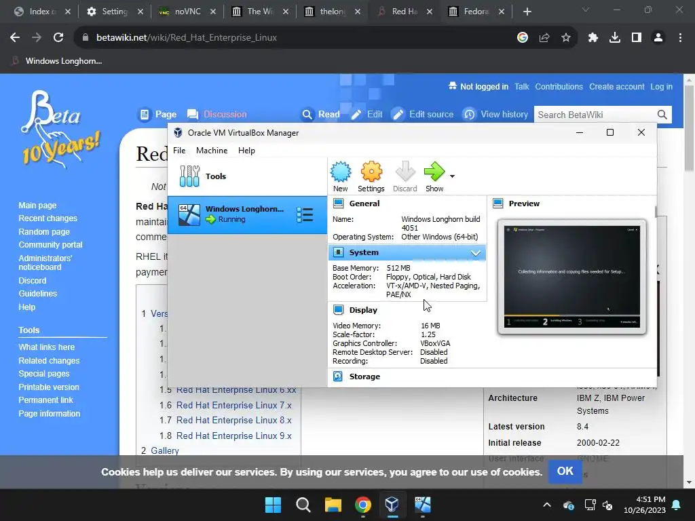The image size is (695, 521).
Task: Click the OK button on cookie banner
Action: (x=565, y=471)
